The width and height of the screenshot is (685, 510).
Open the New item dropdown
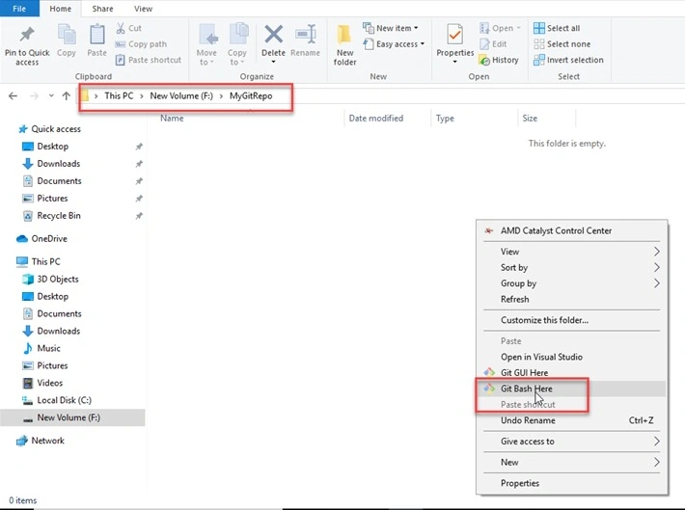coord(391,28)
